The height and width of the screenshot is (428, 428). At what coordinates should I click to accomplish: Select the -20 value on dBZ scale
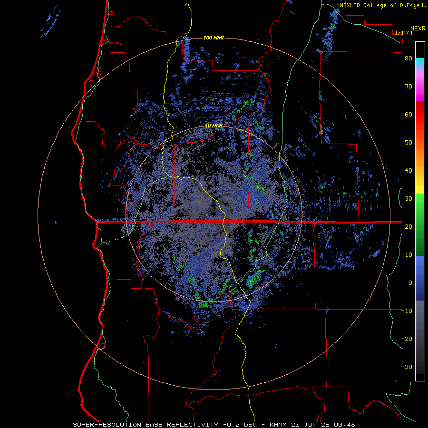(x=407, y=339)
